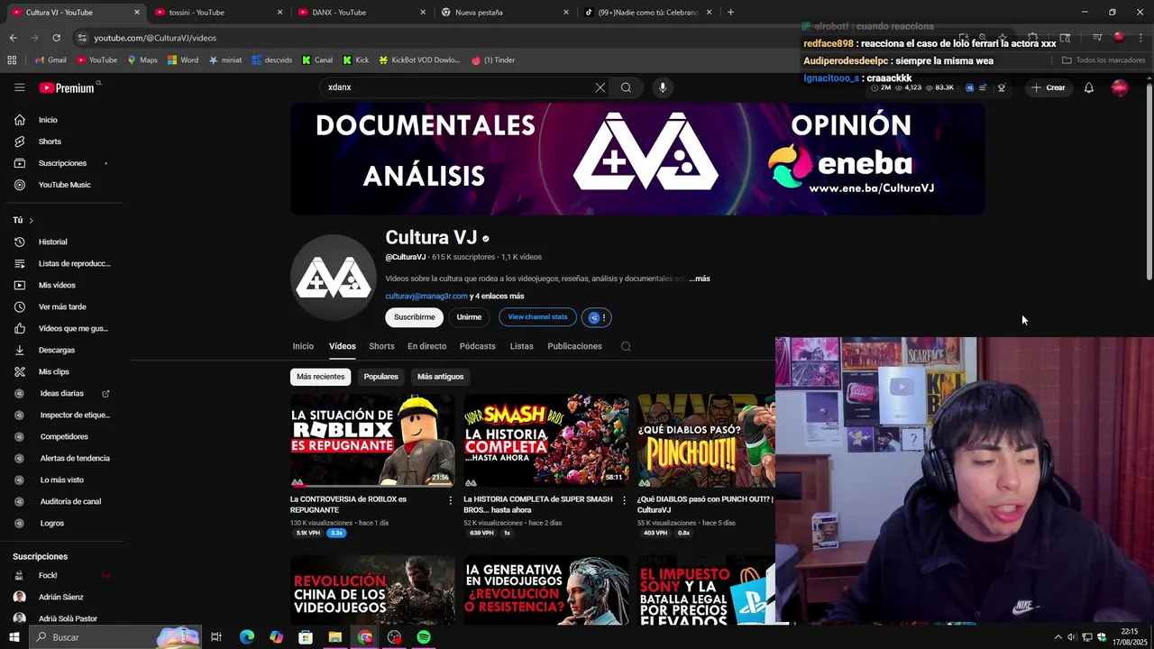Viewport: 1154px width, 649px height.
Task: Open YouTube notifications bell
Action: [1088, 87]
